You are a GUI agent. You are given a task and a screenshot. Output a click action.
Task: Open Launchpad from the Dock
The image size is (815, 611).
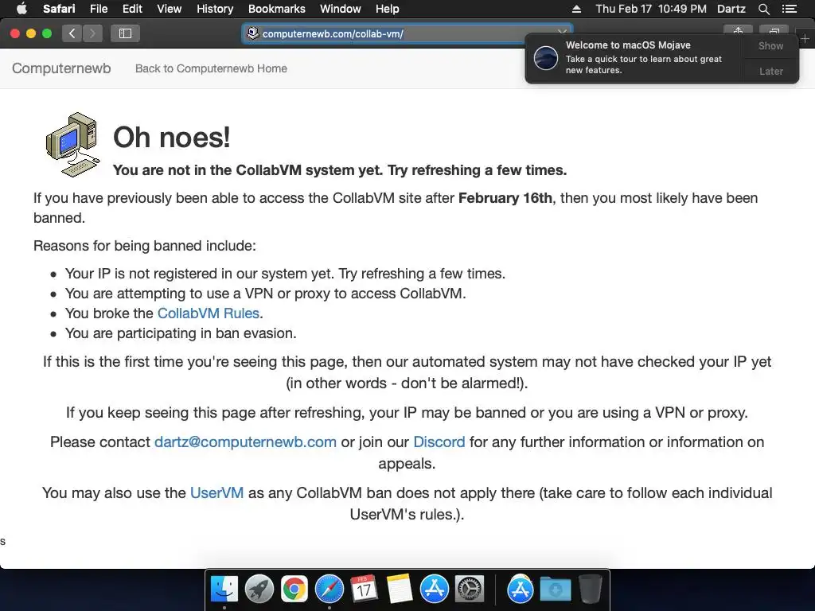point(259,590)
